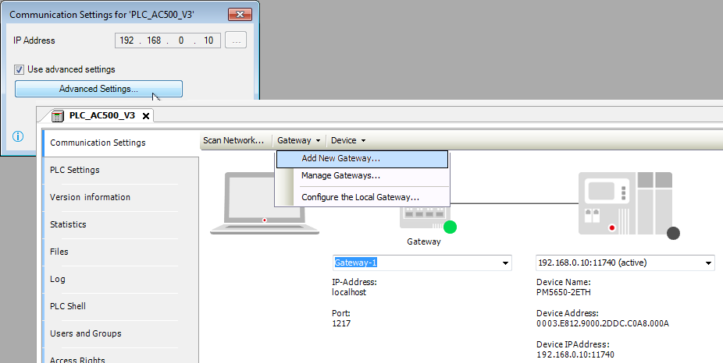Click the green gateway status indicator
Image resolution: width=723 pixels, height=363 pixels.
coord(450,227)
